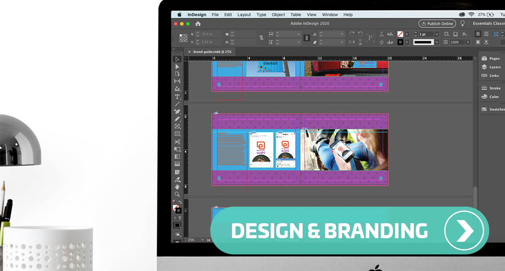
Task: Select the Type tool in the toolbar
Action: 177,96
